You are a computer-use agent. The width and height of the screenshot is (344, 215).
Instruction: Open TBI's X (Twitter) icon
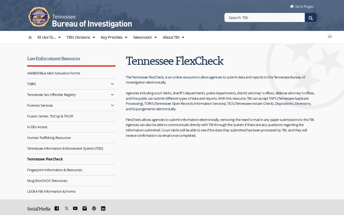click(66, 208)
